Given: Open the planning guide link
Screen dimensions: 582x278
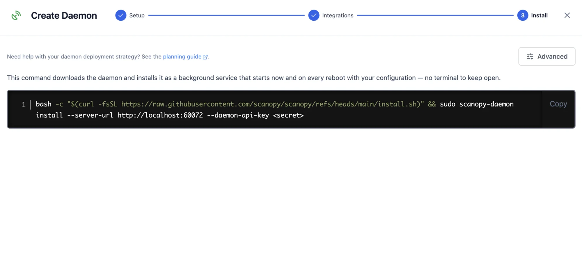Looking at the screenshot, I should pyautogui.click(x=182, y=56).
